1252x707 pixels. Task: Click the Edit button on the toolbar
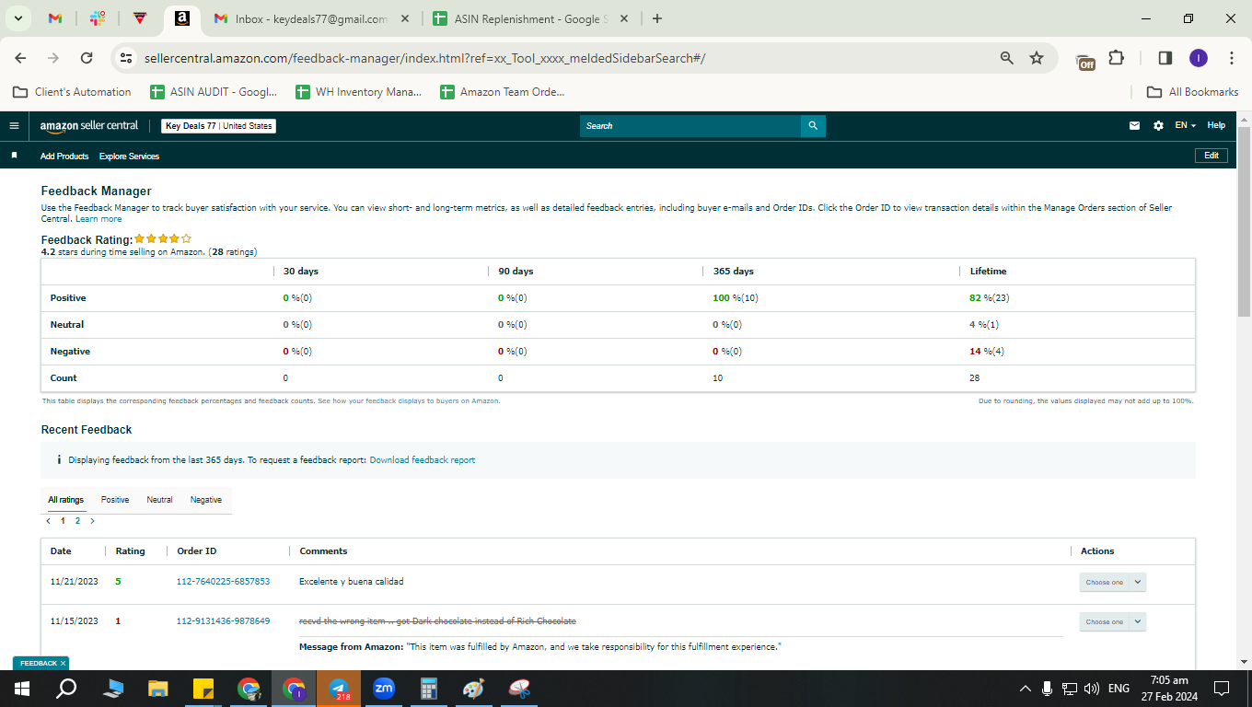(1211, 156)
